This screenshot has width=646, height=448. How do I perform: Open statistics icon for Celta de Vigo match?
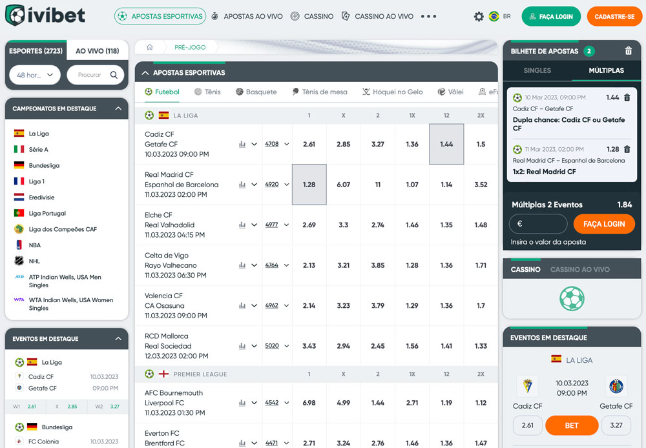242,265
